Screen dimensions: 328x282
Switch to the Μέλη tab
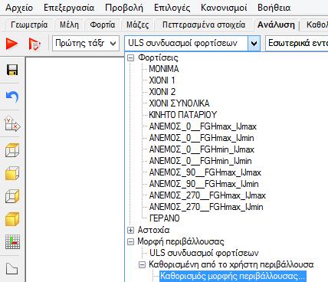[69, 25]
